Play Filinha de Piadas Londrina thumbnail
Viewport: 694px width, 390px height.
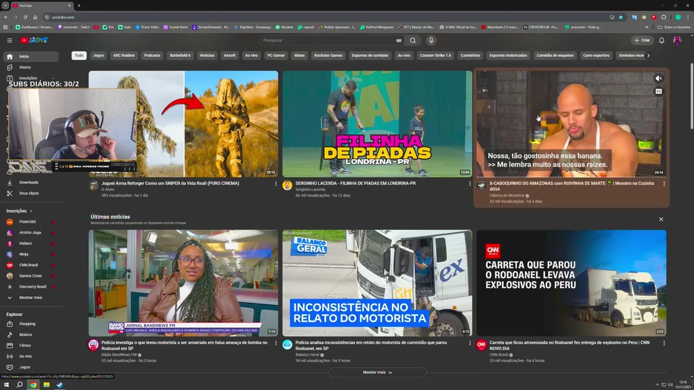(377, 124)
